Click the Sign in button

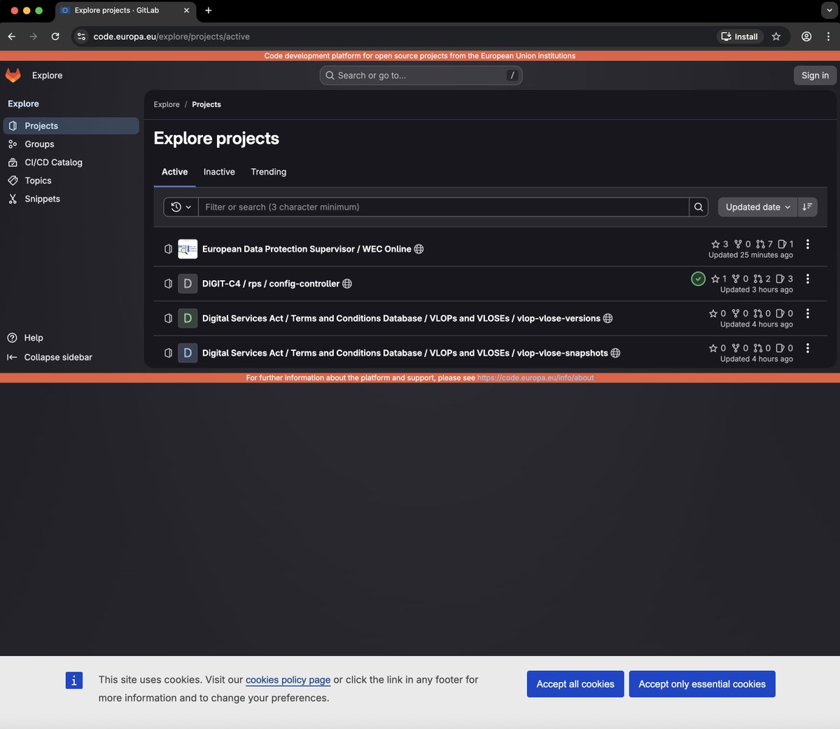[815, 76]
